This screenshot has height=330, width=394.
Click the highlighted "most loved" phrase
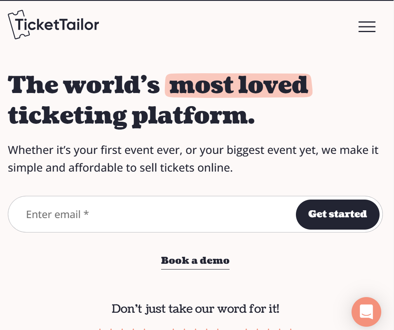(239, 85)
